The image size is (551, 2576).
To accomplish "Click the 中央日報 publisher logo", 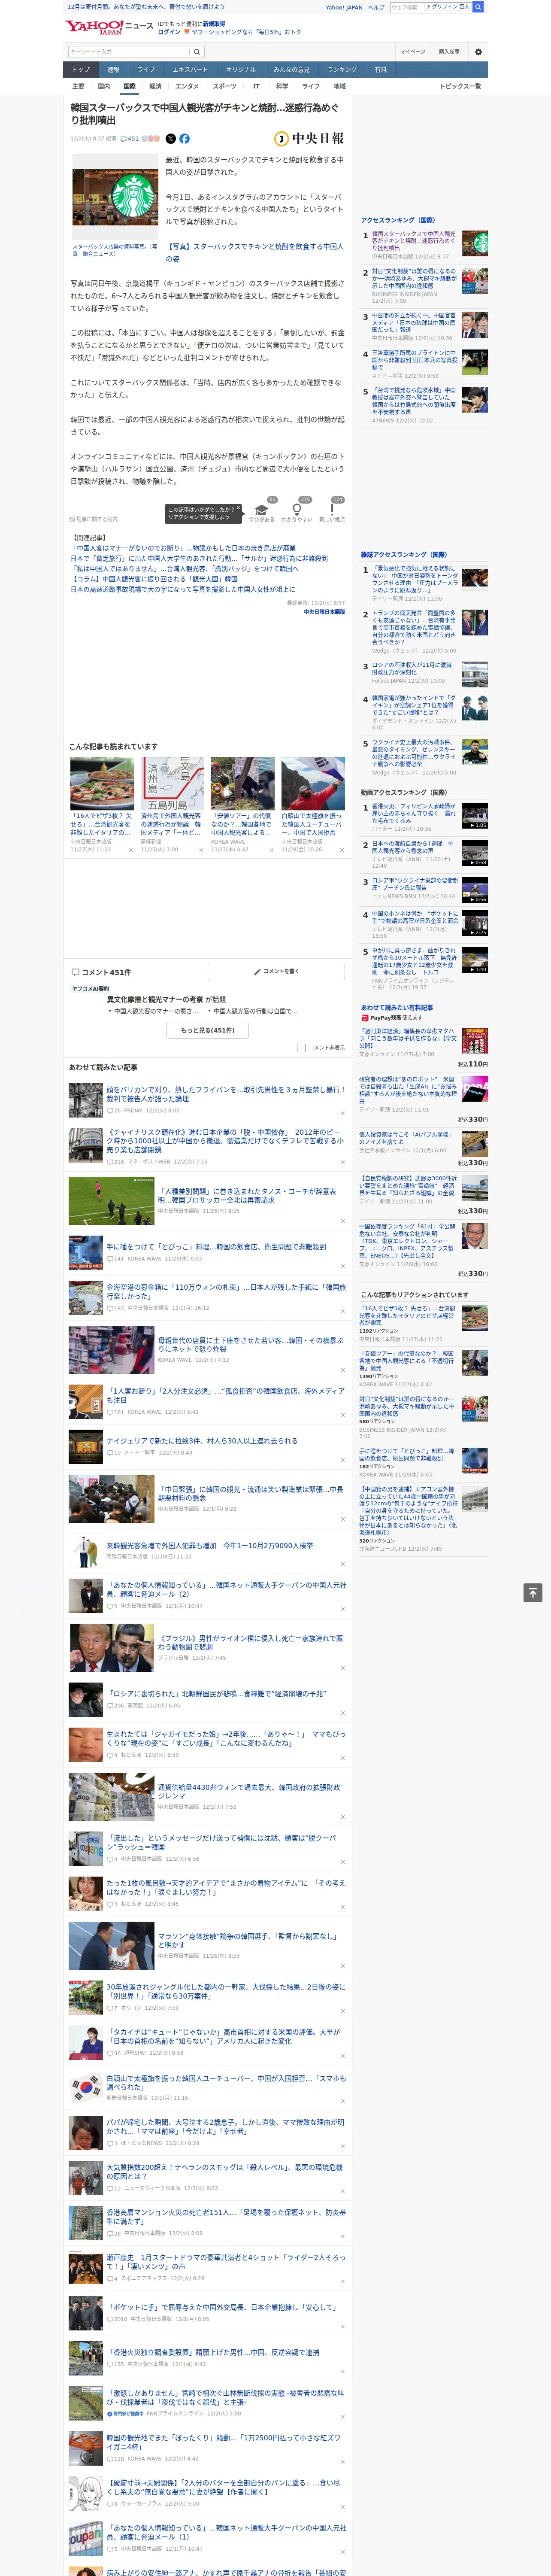I will point(309,139).
